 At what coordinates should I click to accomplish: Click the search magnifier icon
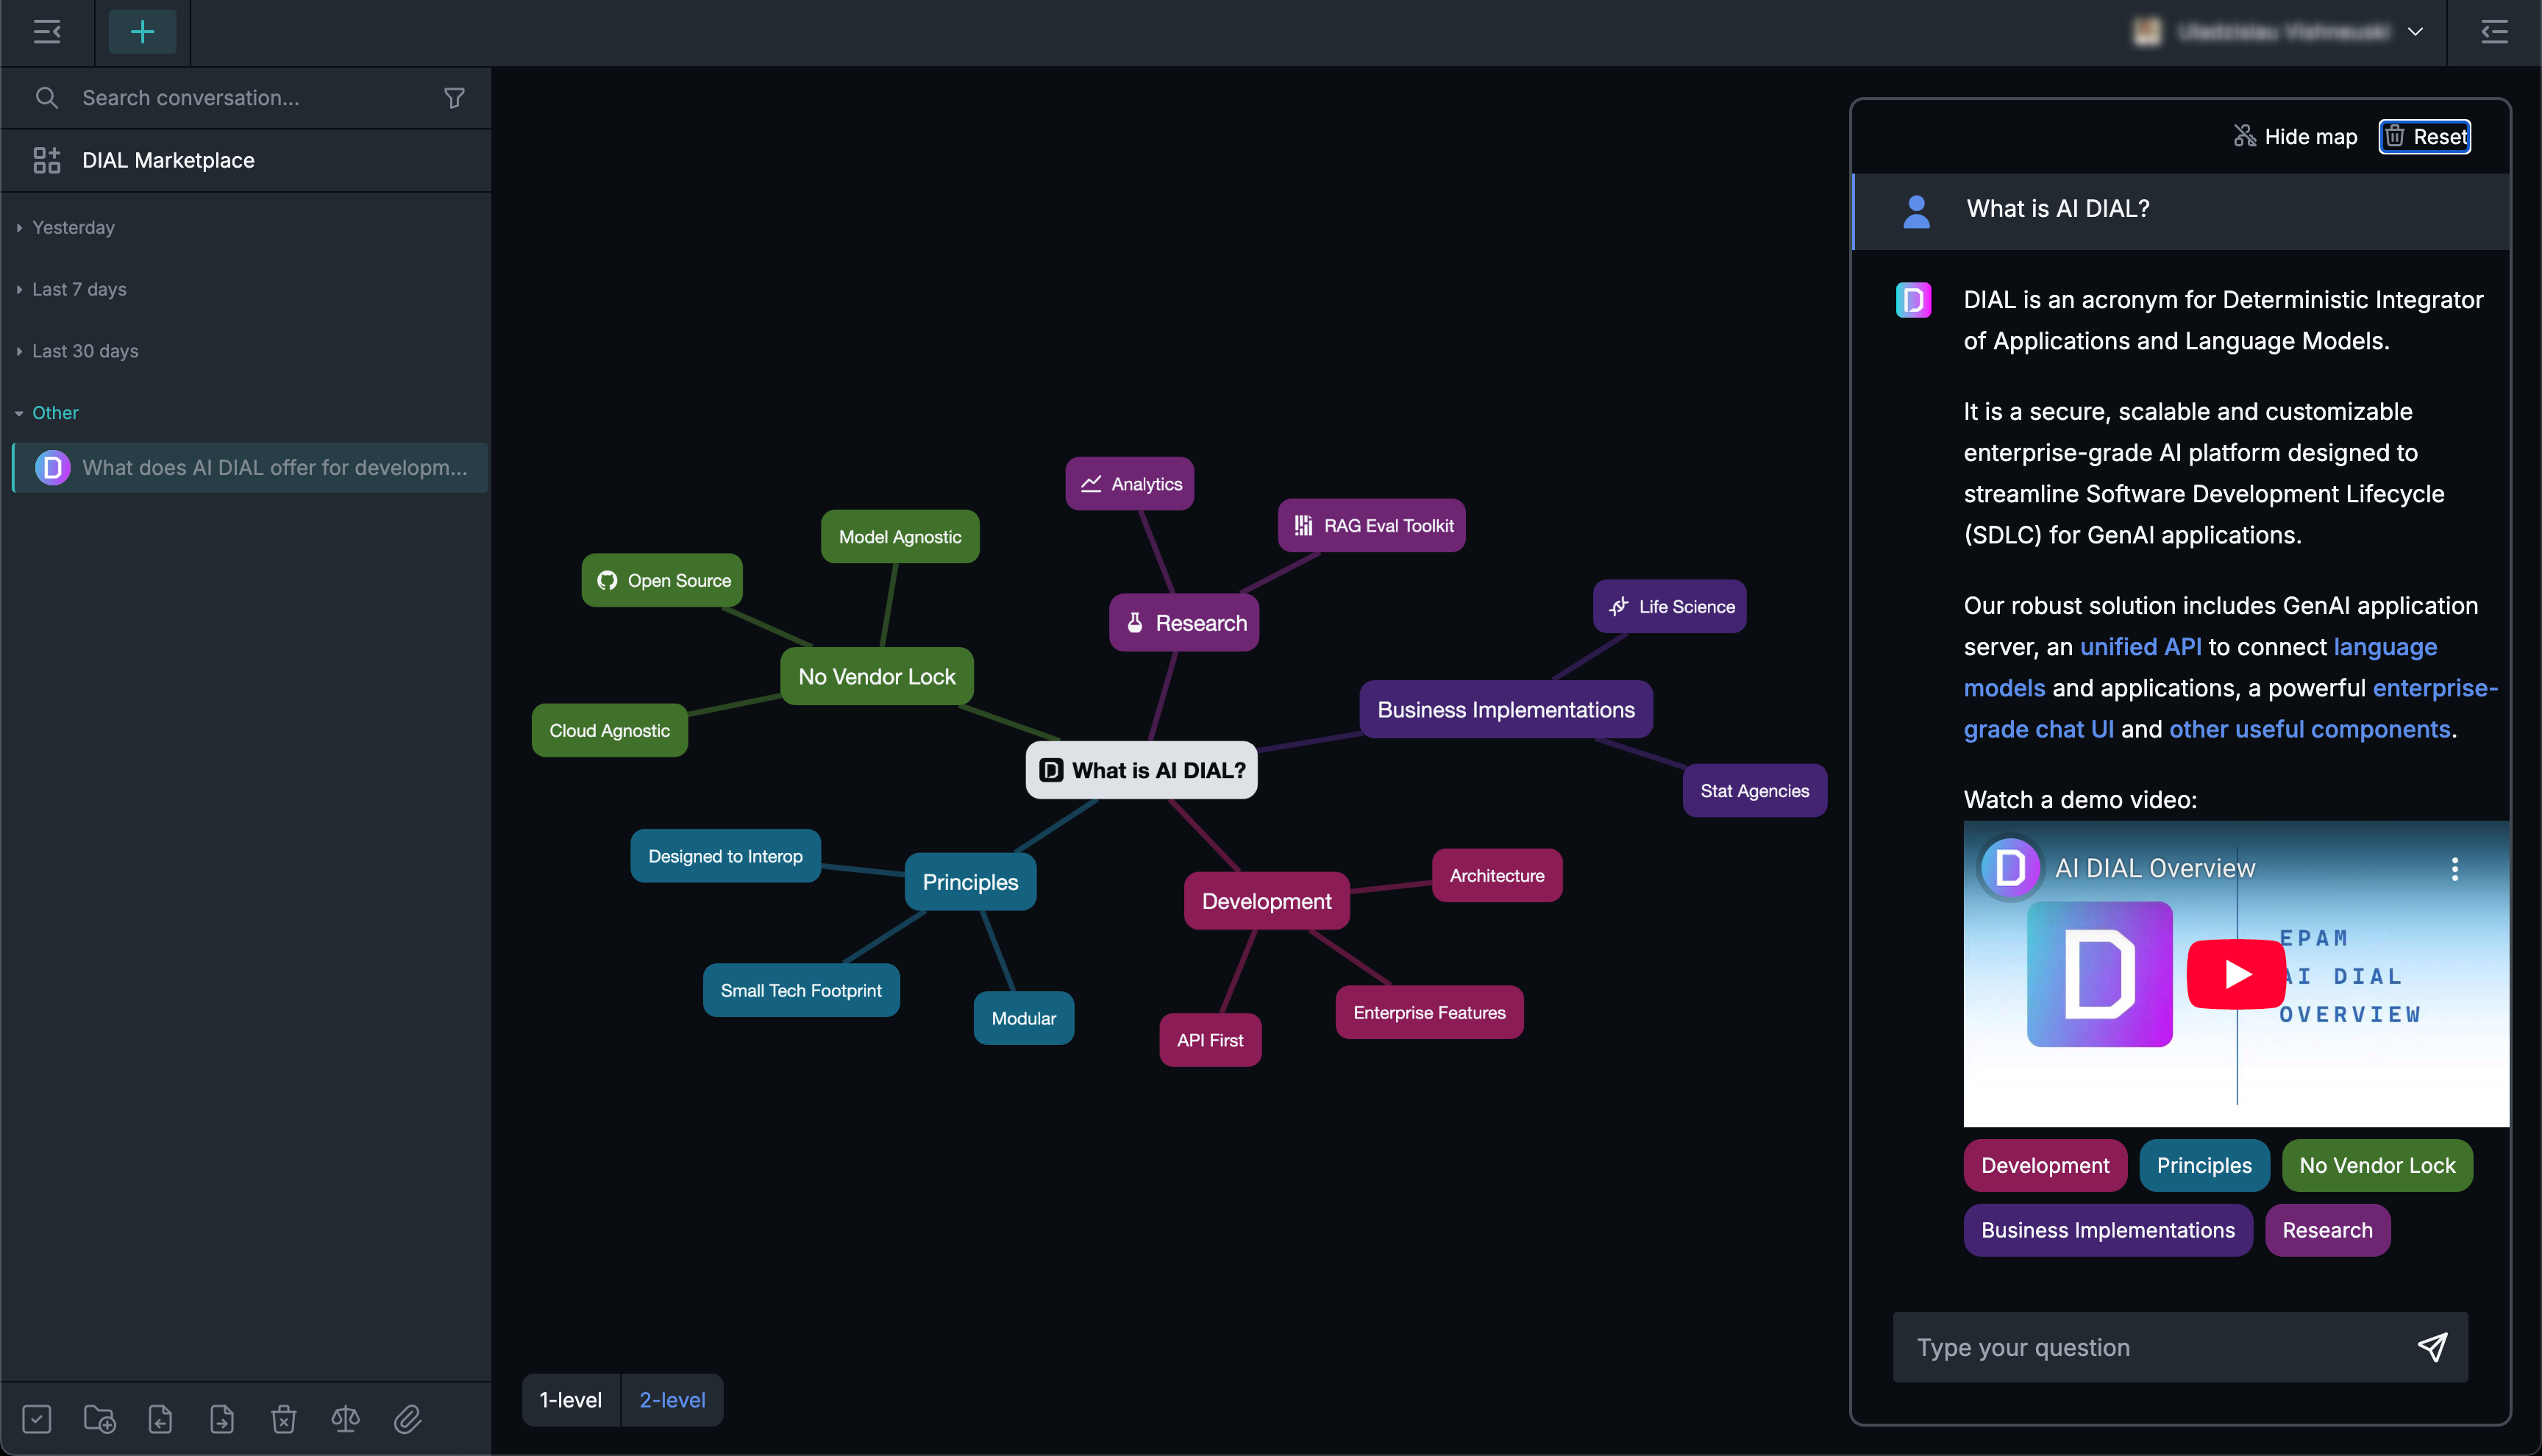tap(46, 98)
